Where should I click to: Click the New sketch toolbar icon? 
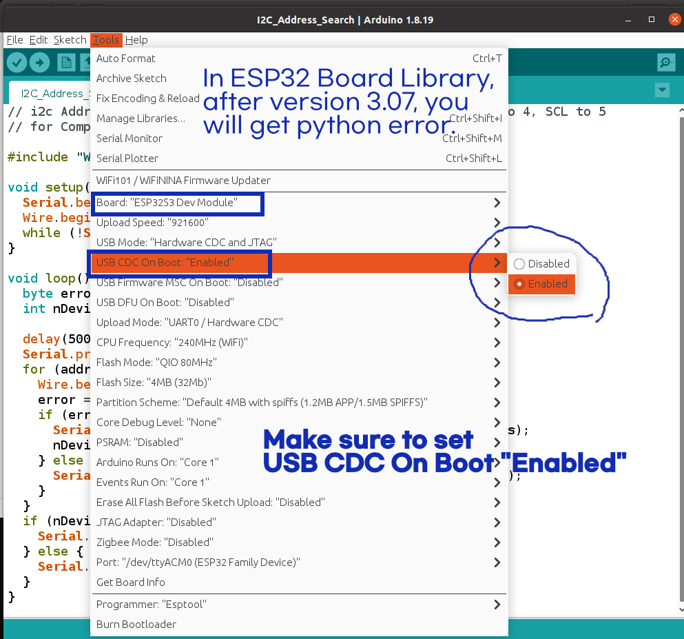66,63
